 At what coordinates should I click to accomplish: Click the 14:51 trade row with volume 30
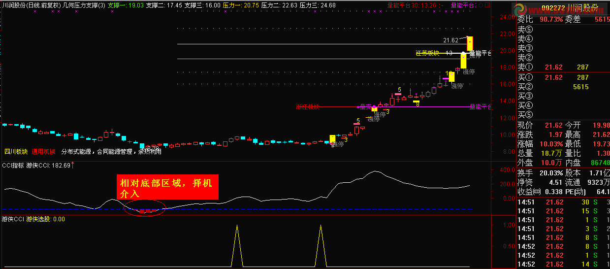coord(563,202)
